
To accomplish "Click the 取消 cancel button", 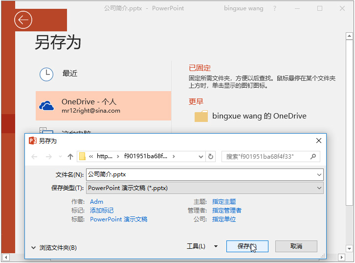I will pos(296,246).
